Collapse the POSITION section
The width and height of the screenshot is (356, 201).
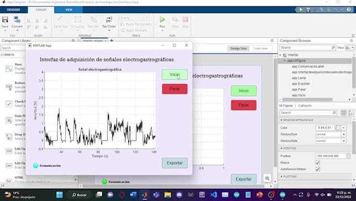(x=281, y=149)
